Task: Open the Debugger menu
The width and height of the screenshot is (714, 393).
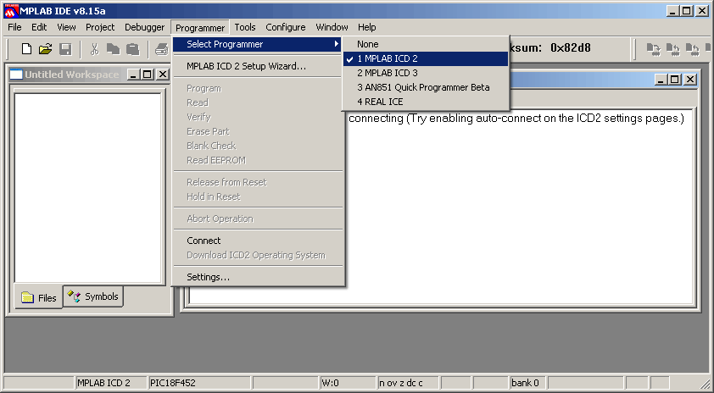Action: click(144, 27)
